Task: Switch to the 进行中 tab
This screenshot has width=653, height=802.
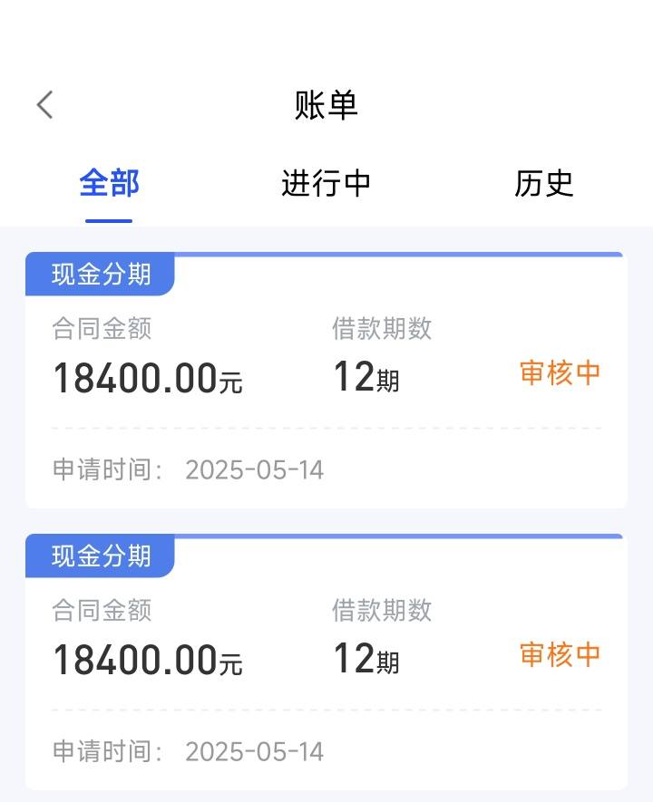Action: (326, 183)
